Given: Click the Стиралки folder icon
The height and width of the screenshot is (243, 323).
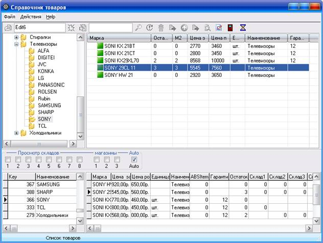Looking at the screenshot, I should [24, 37].
